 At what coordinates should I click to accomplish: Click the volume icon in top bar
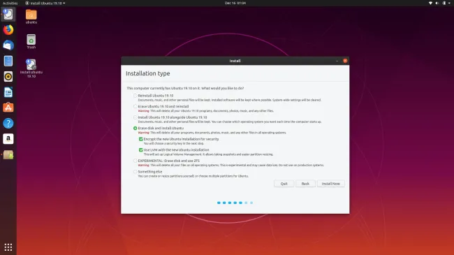pos(437,3)
